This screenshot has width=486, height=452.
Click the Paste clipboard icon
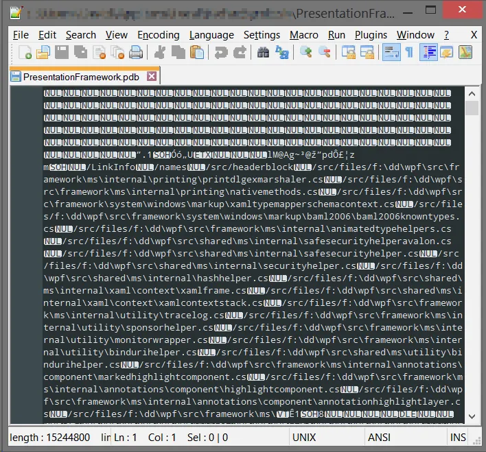coord(197,52)
